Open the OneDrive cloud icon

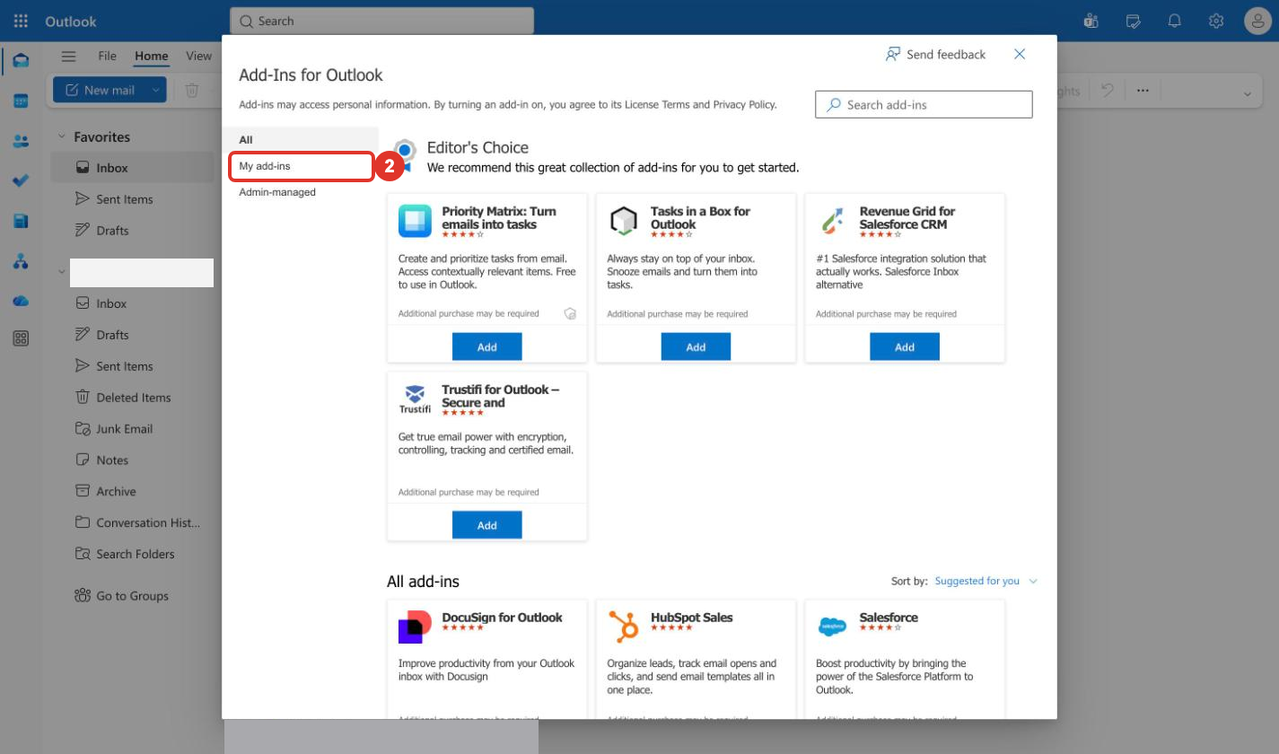[x=21, y=301]
